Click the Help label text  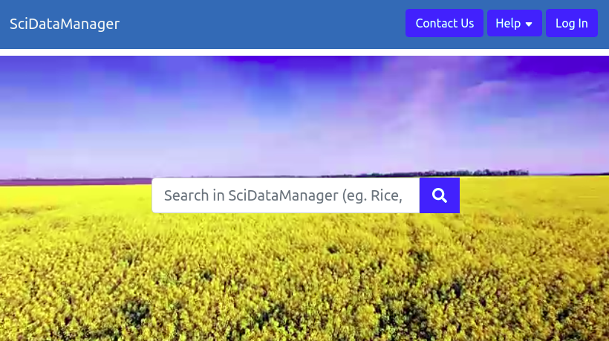pos(508,23)
